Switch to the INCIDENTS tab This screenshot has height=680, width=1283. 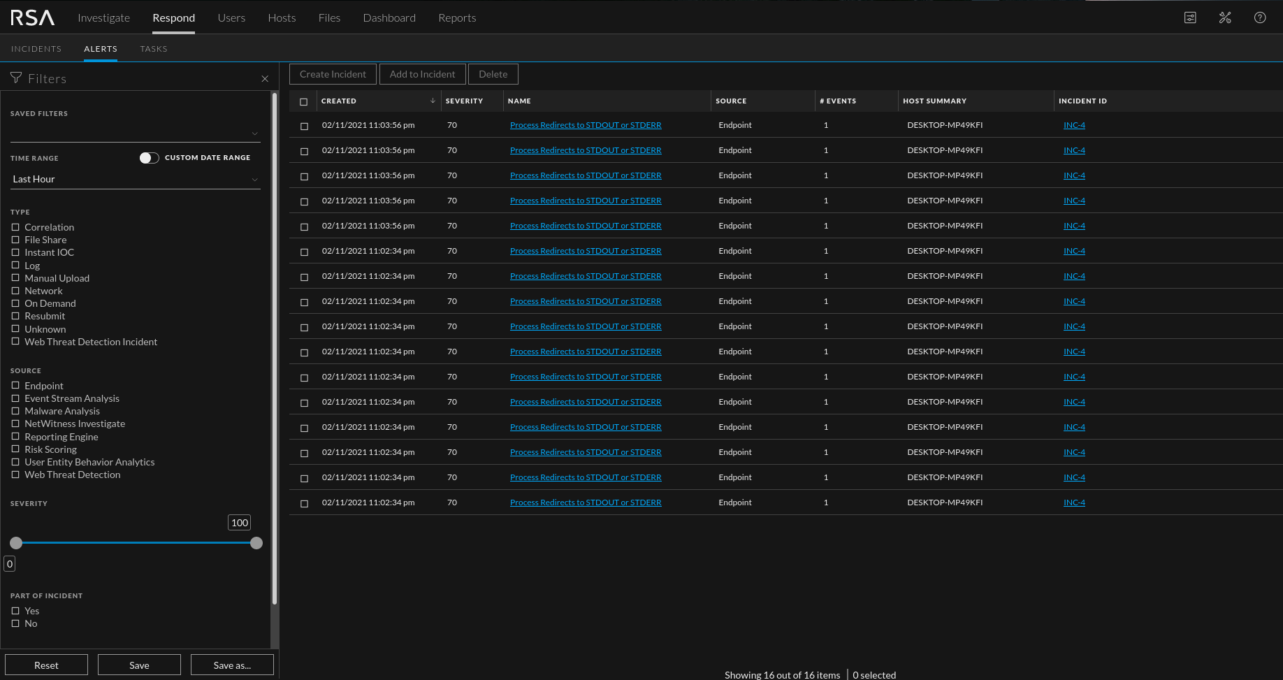tap(36, 49)
